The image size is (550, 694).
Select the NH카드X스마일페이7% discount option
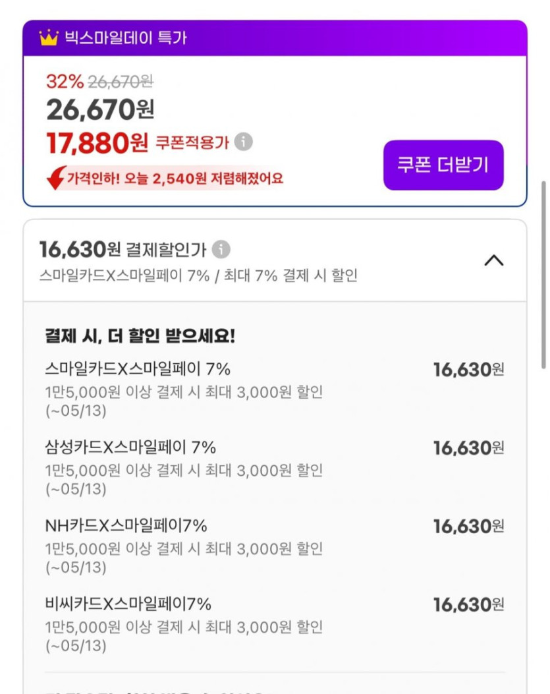(126, 525)
